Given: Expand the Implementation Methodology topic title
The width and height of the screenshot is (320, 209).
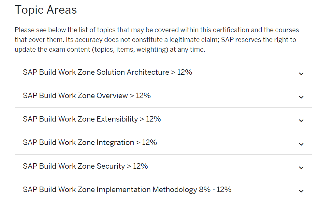Looking at the screenshot, I should pos(110,189).
